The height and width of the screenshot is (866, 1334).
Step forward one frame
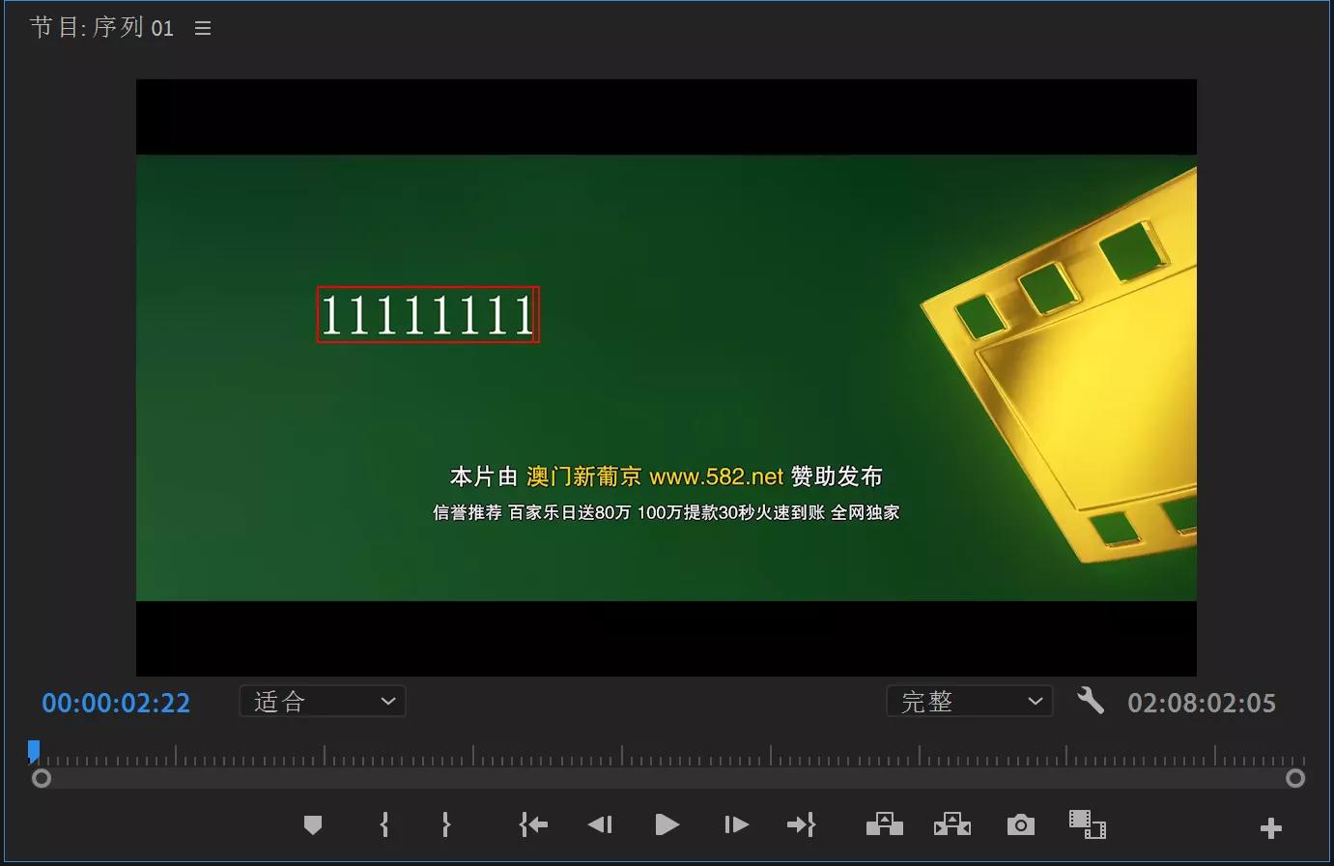(x=735, y=824)
